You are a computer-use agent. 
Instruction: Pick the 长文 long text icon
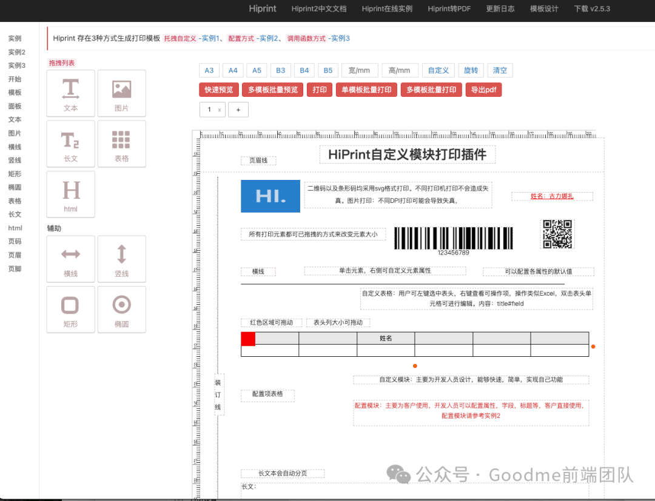point(70,141)
